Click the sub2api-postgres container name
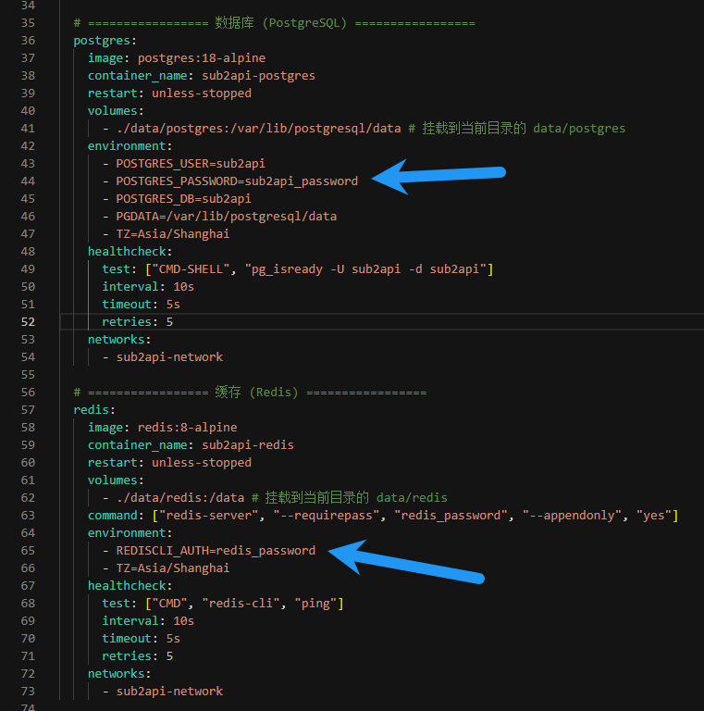The image size is (704, 711). (258, 75)
